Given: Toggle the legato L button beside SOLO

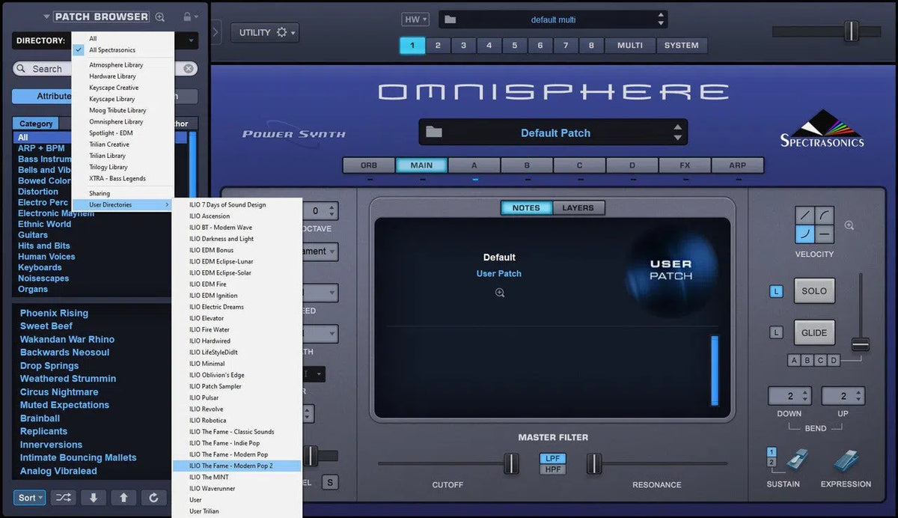Looking at the screenshot, I should [x=777, y=291].
